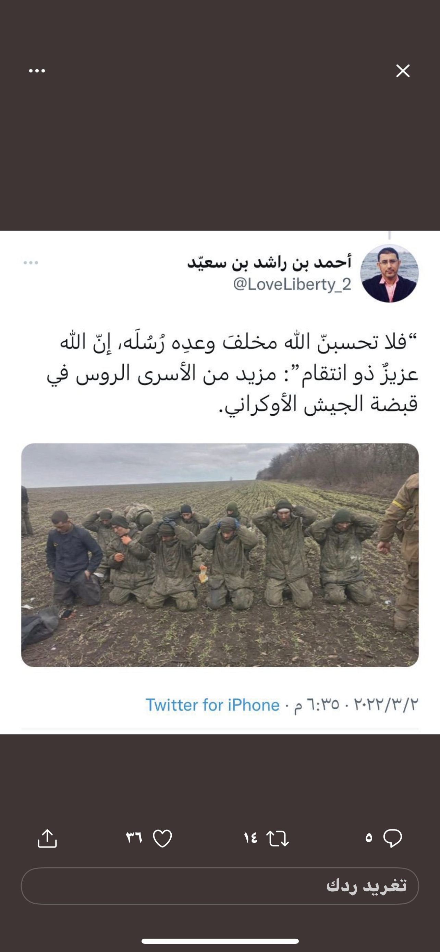Open the Twitter for iPhone source link
The image size is (440, 952).
[x=212, y=705]
